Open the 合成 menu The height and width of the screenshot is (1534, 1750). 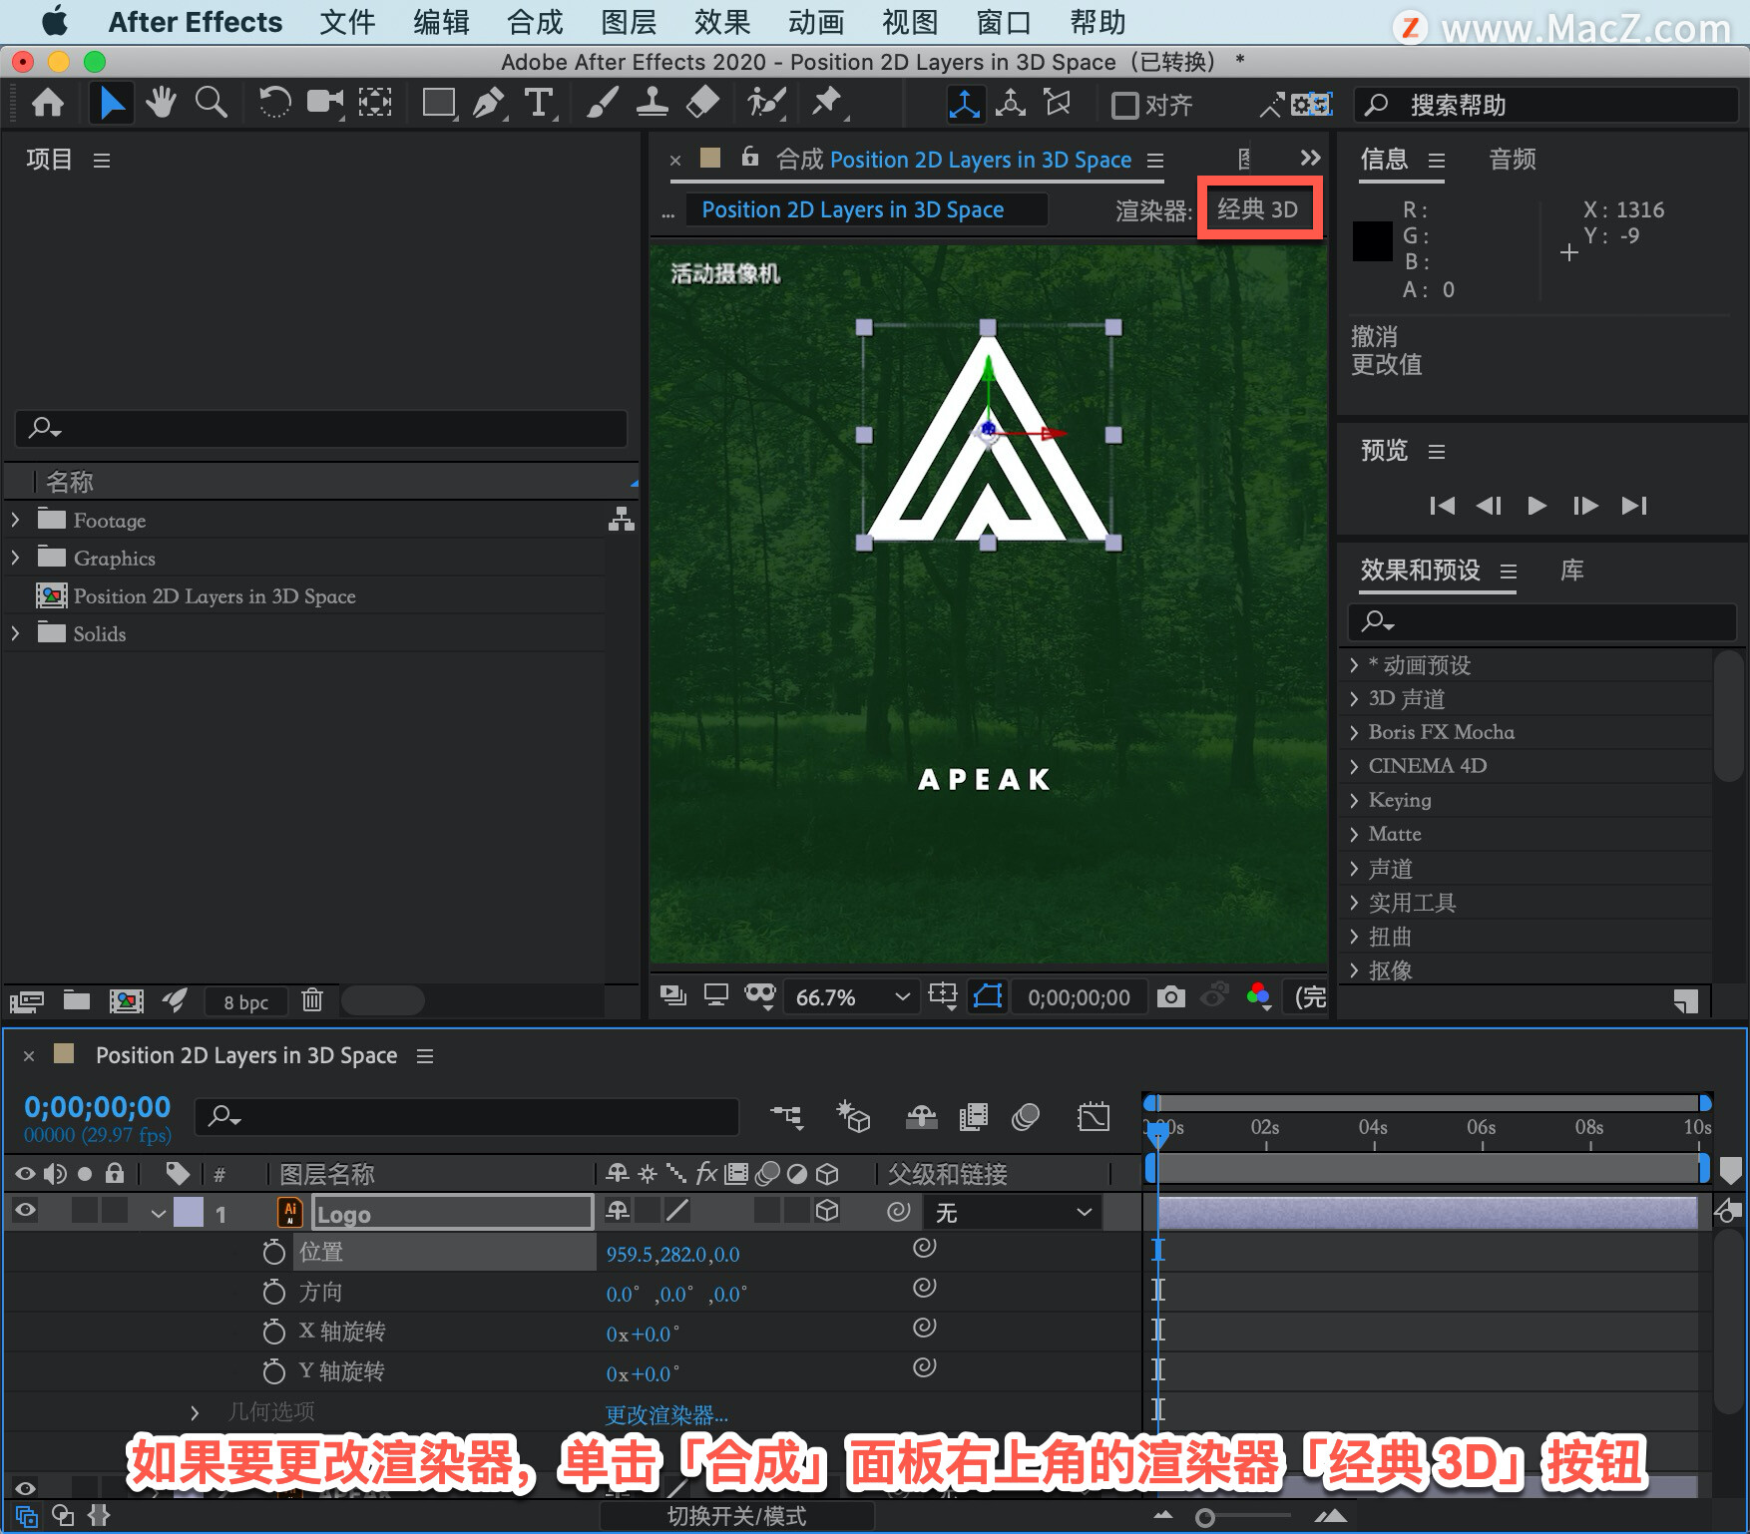click(x=535, y=22)
